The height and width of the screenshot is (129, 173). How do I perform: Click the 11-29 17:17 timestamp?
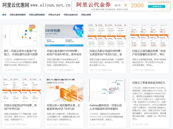coord(95,124)
